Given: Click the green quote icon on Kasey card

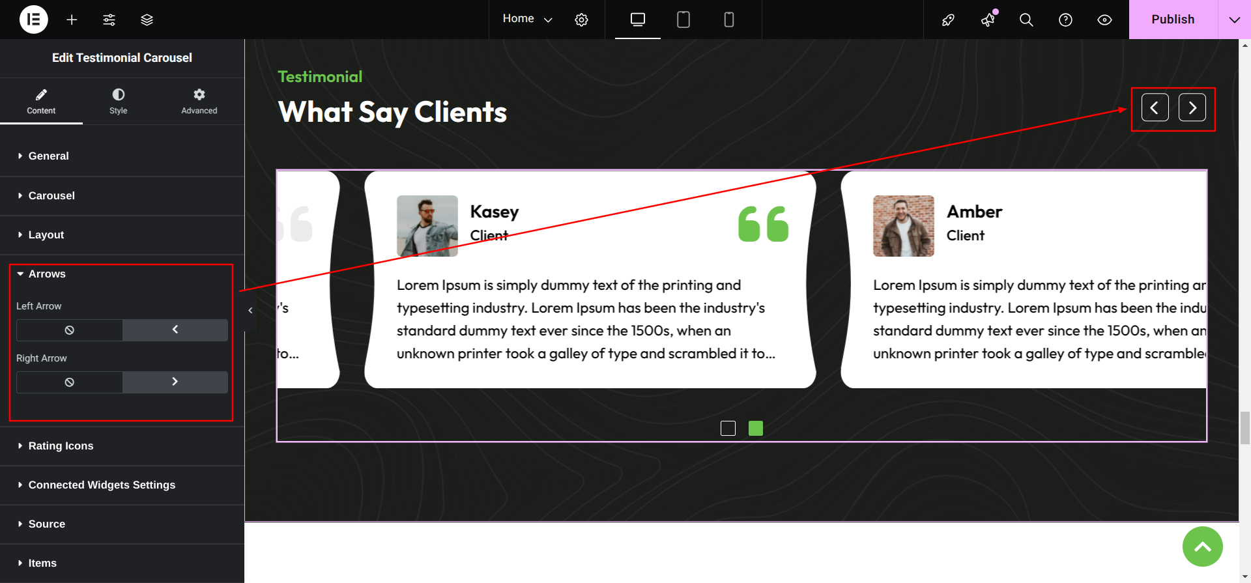Looking at the screenshot, I should (764, 224).
